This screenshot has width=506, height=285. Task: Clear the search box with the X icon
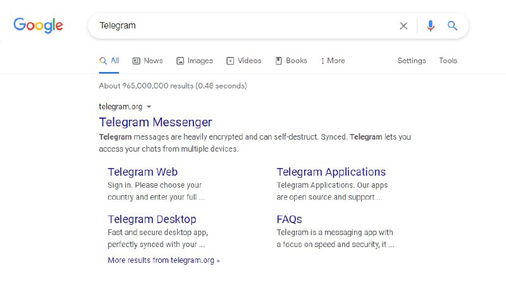pos(404,26)
